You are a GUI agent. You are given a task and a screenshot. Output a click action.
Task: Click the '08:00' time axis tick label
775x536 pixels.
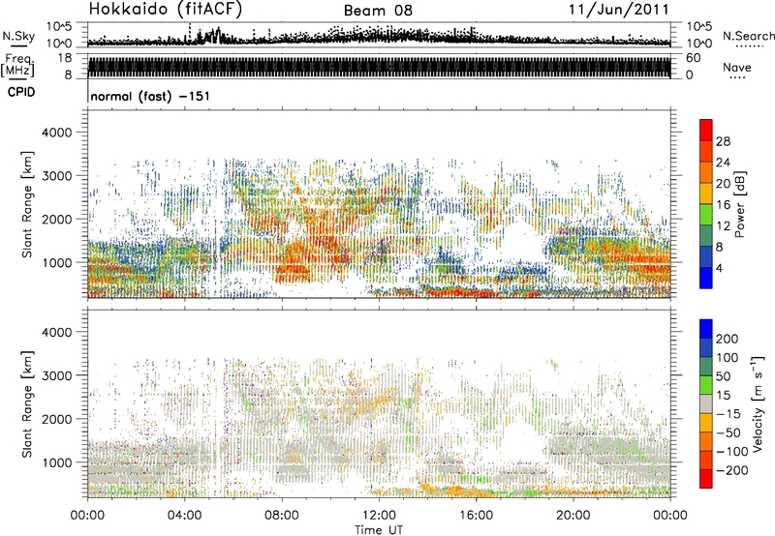pyautogui.click(x=282, y=516)
